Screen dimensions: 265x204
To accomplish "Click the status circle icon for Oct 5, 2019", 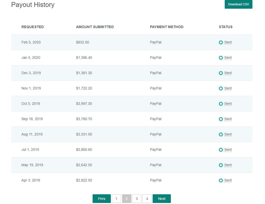I will tap(221, 104).
